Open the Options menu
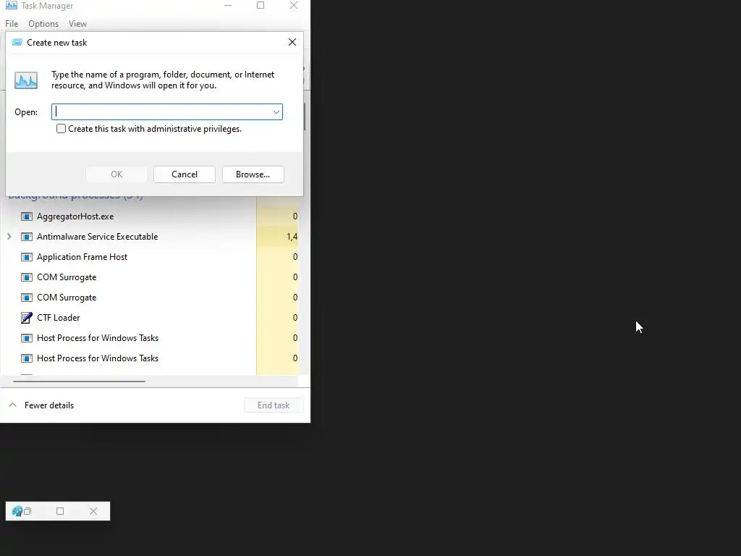This screenshot has width=741, height=556. [x=43, y=24]
